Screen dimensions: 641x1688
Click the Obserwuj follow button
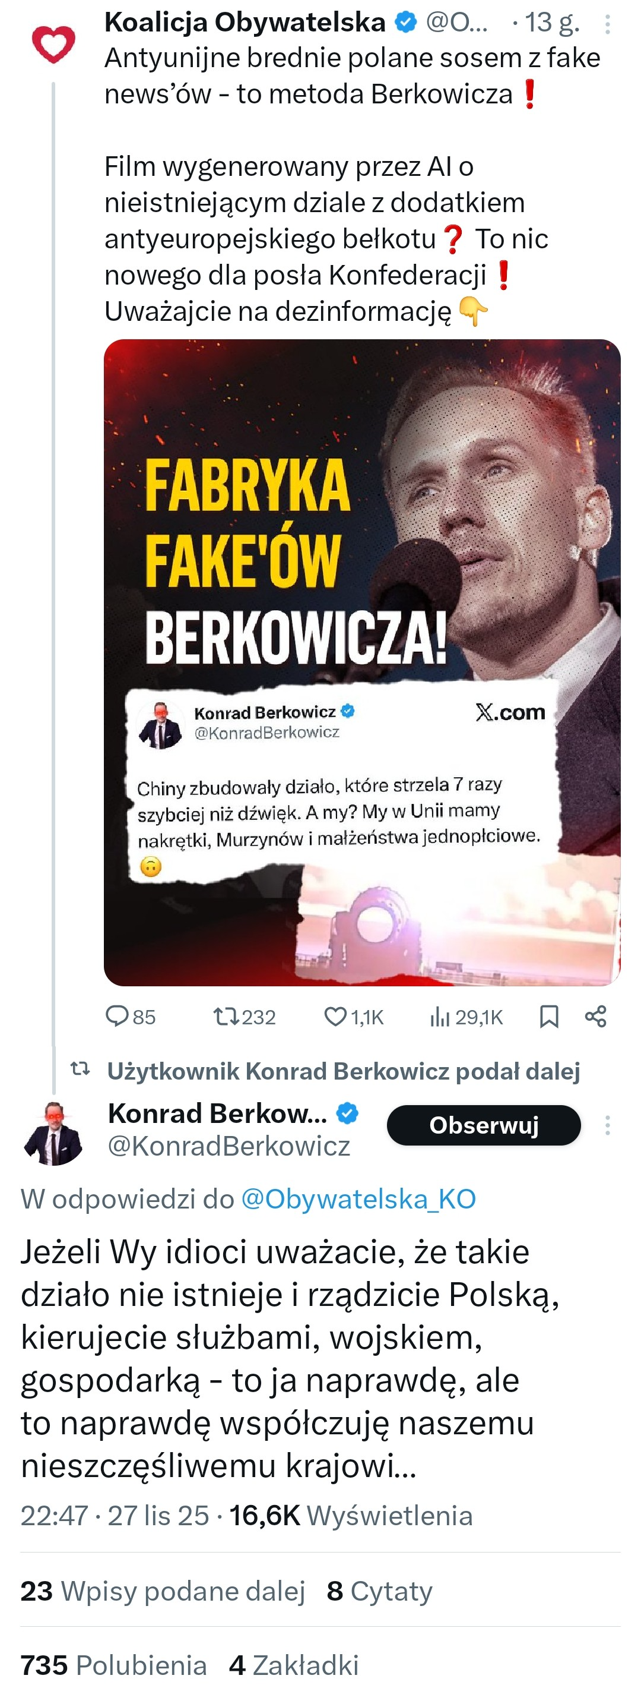coord(483,1125)
